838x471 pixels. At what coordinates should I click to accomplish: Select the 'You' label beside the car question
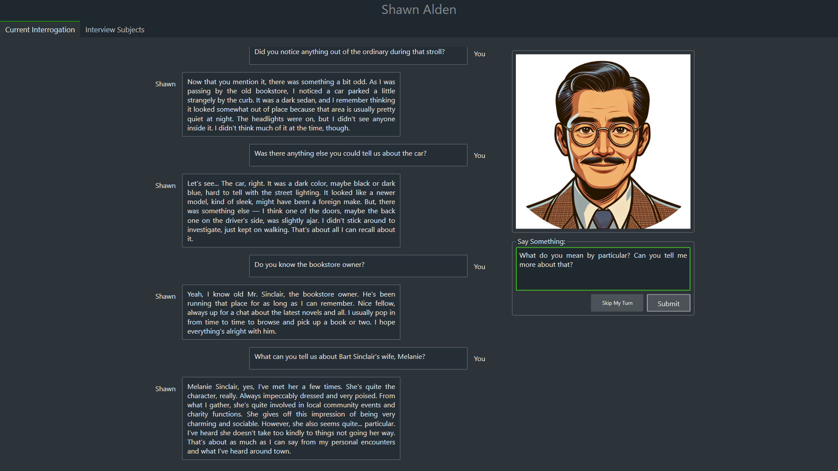(479, 156)
